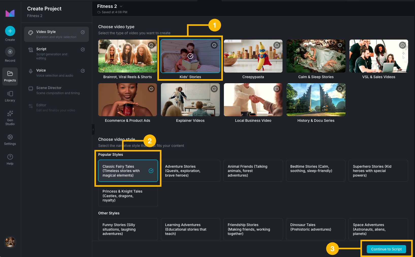Viewport: 415px width, 257px height.
Task: Open Settings from the left sidebar
Action: 10,139
